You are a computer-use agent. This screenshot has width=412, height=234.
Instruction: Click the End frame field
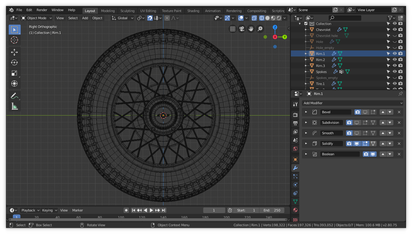point(272,210)
